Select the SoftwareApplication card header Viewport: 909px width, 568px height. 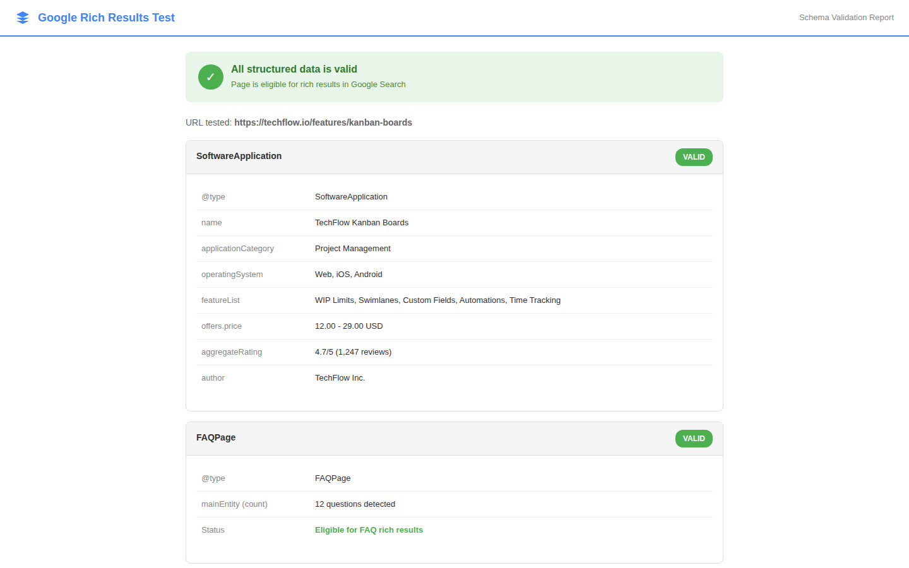(454, 157)
